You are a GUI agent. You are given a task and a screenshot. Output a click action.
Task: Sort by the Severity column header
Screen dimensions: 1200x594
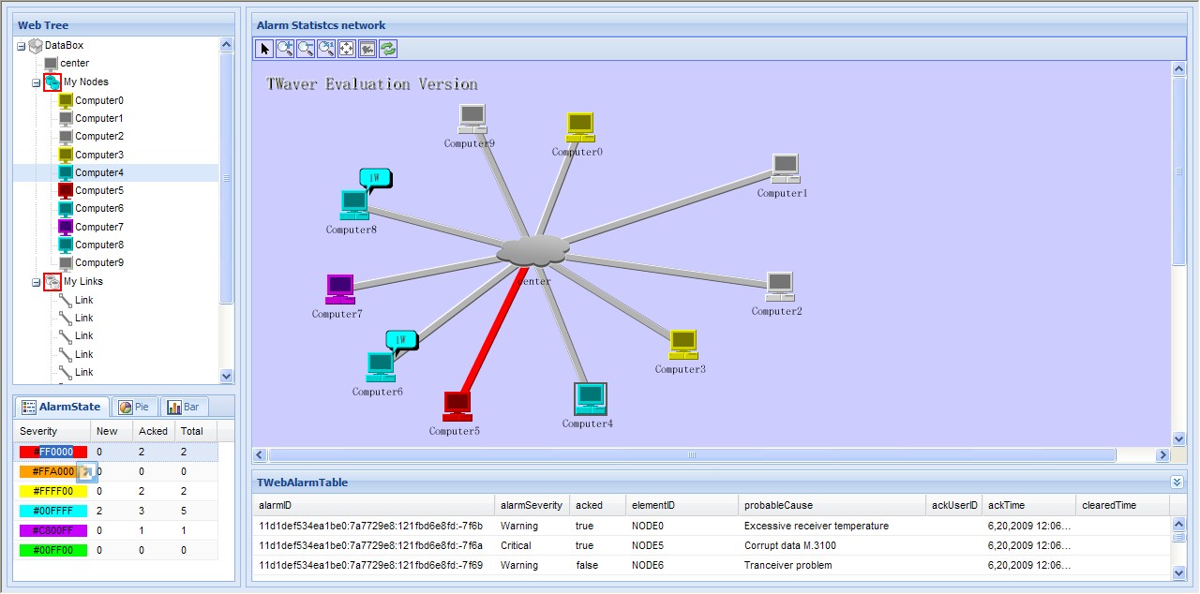pyautogui.click(x=52, y=432)
